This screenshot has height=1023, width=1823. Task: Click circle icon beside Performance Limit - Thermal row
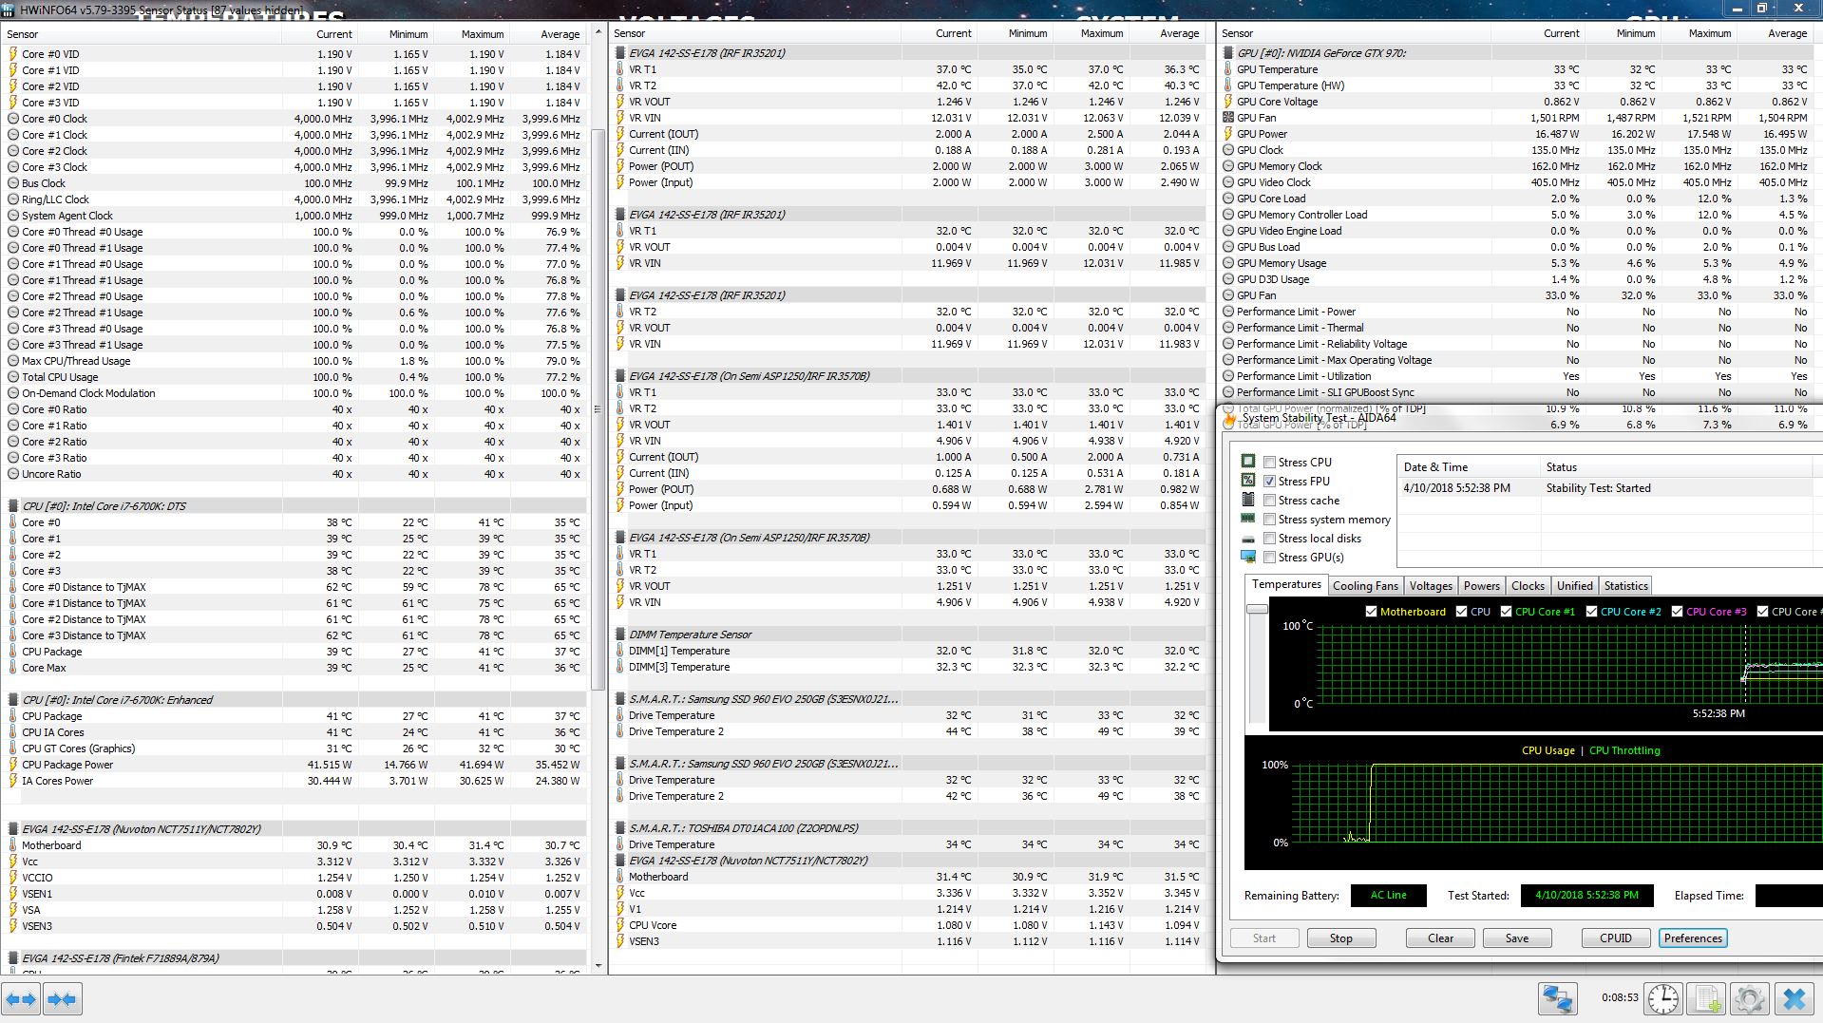tap(1228, 328)
